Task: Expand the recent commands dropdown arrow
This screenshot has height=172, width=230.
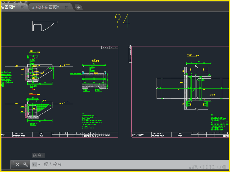Action: tap(39, 165)
